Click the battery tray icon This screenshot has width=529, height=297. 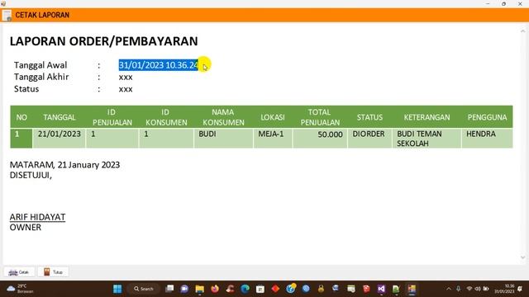point(486,289)
